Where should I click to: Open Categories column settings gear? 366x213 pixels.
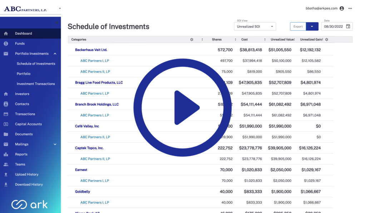tap(192, 40)
